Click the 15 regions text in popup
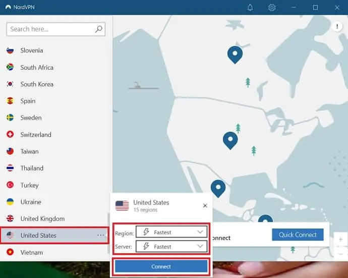This screenshot has height=278, width=348. (145, 210)
